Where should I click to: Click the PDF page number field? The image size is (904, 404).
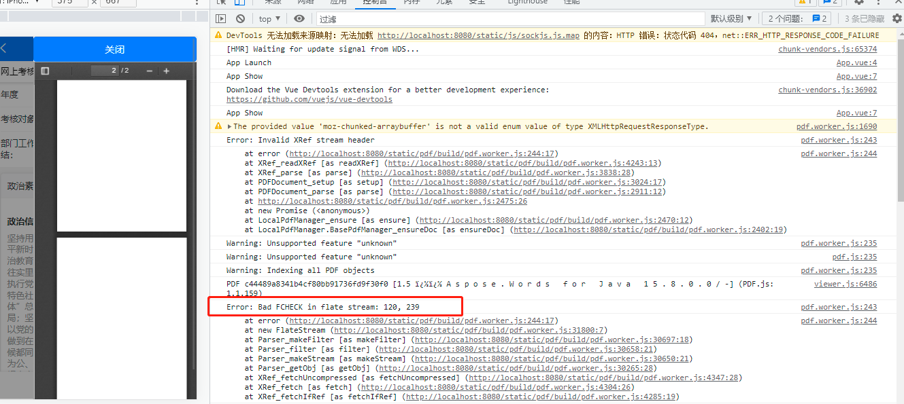[x=105, y=71]
